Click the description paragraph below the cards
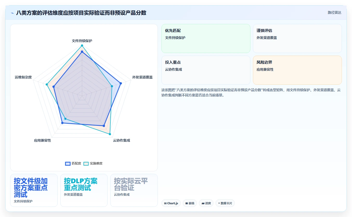 251,93
